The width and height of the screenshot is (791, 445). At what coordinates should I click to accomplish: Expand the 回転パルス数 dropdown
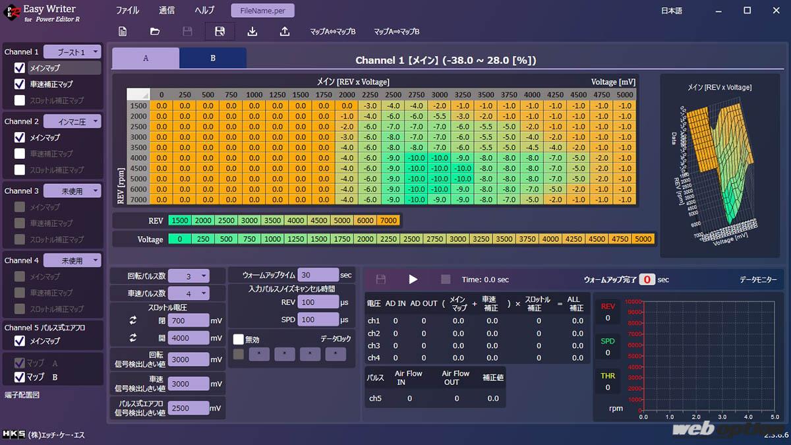(188, 276)
